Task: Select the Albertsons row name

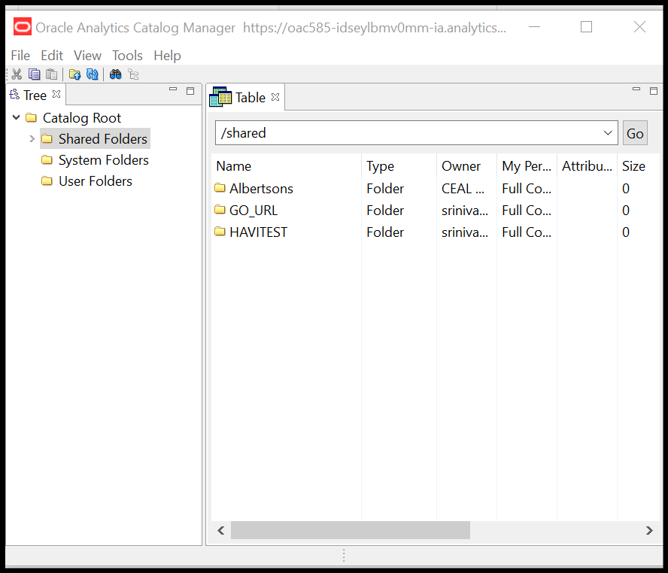Action: click(261, 189)
